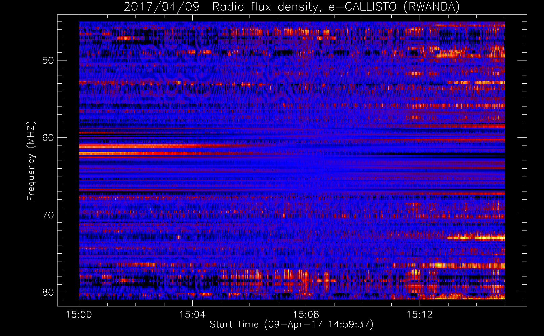This screenshot has width=544, height=336.
Task: Click the "15:04" time tick label
Action: click(192, 314)
